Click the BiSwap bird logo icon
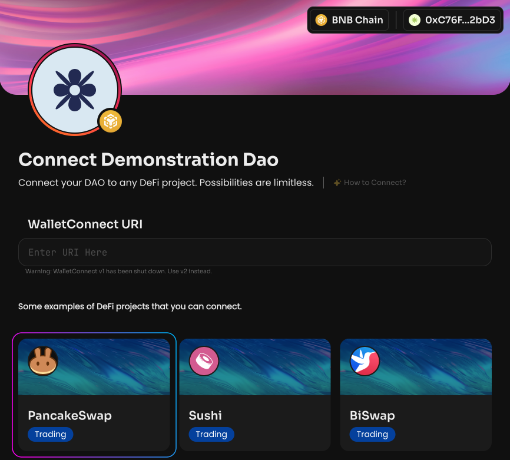 pos(365,361)
